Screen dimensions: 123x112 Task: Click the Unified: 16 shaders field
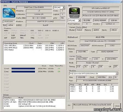[110, 24]
